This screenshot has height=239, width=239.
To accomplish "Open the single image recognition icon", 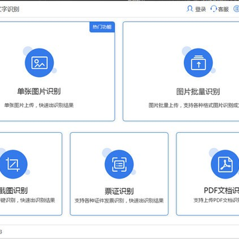I will click(39, 62).
